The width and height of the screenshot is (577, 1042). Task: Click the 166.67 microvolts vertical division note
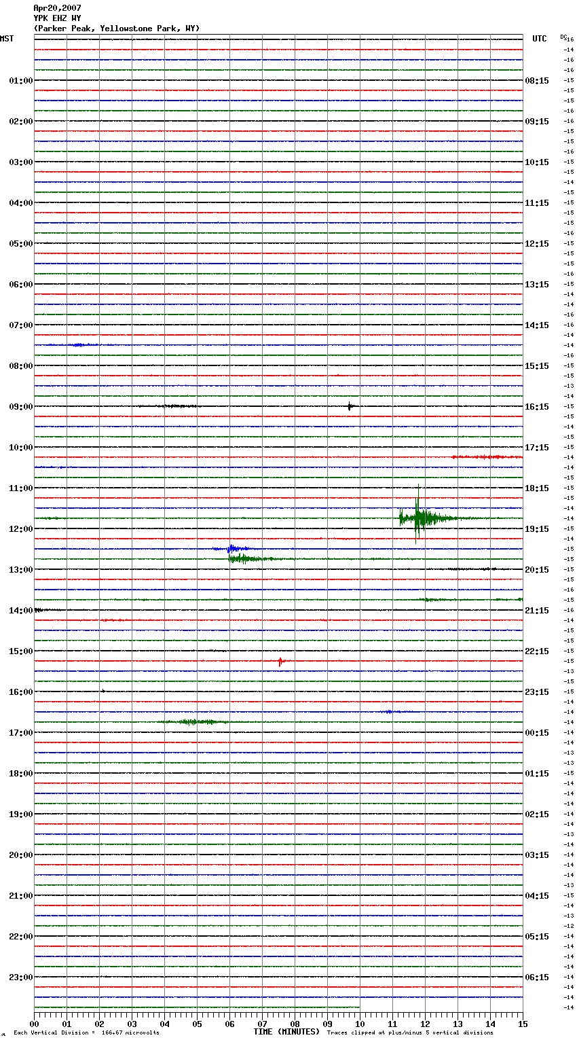point(86,1033)
